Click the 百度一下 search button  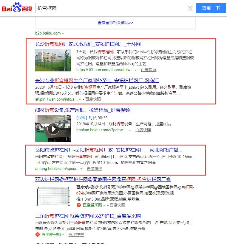pos(211,8)
